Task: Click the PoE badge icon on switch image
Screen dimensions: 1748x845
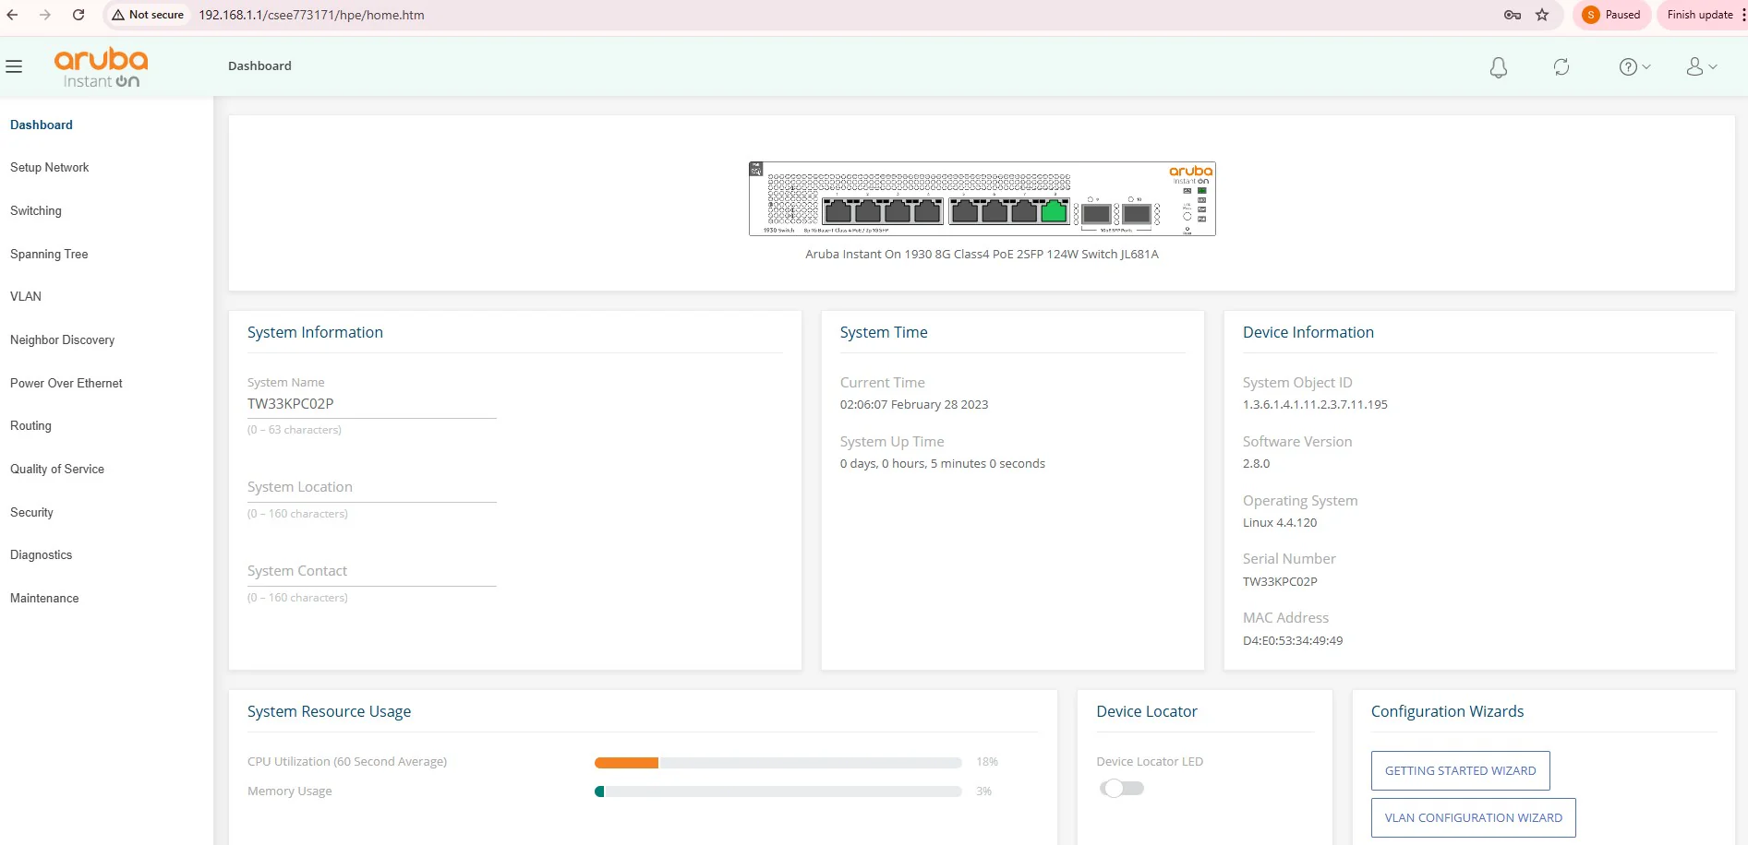Action: pyautogui.click(x=756, y=170)
